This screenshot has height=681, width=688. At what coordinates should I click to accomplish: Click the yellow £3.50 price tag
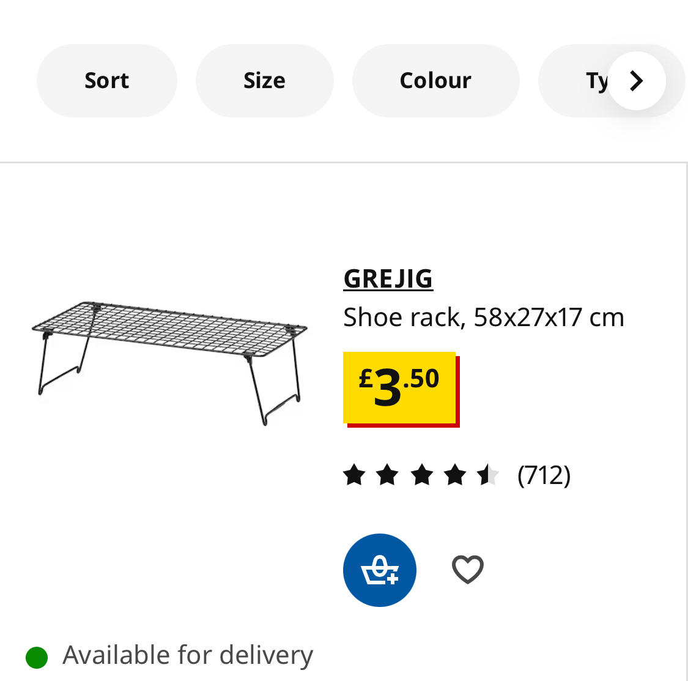[x=399, y=387]
